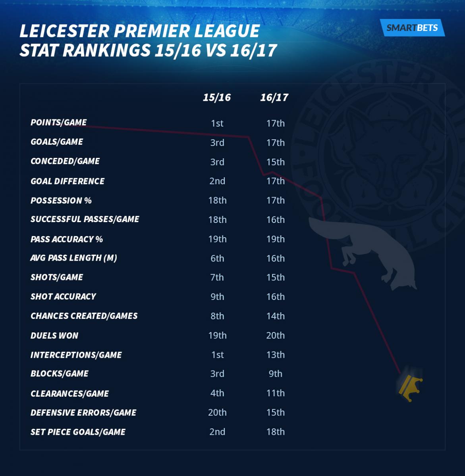Select the INTERCEPTIONS/GAME row label
Screen dimensions: 465x476
coord(76,355)
